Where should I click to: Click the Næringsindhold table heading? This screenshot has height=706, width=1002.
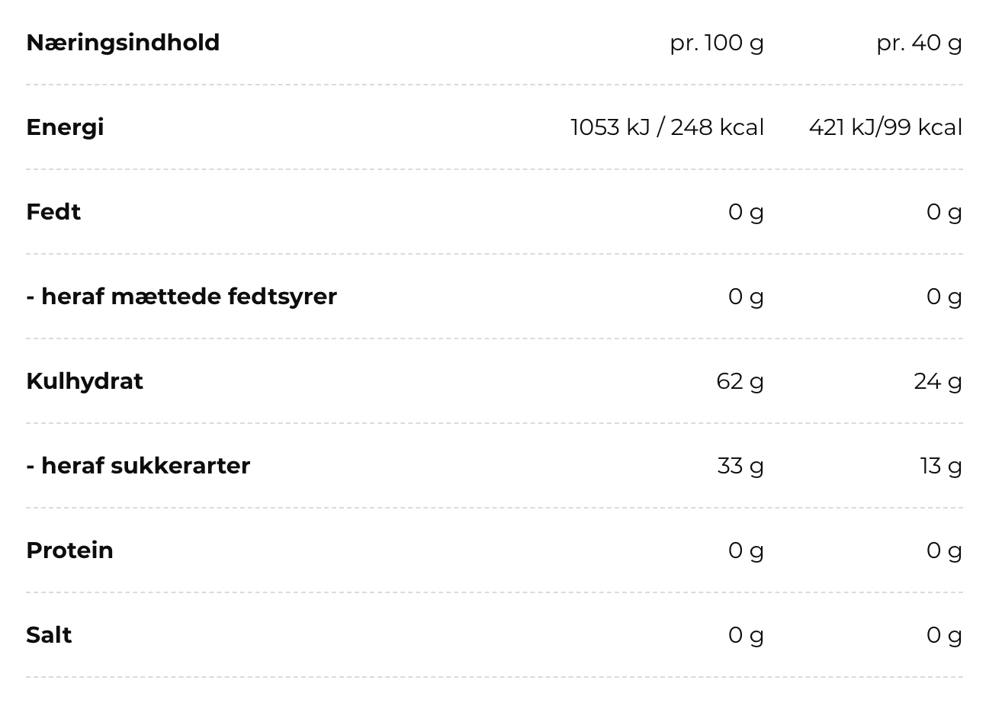pos(123,43)
